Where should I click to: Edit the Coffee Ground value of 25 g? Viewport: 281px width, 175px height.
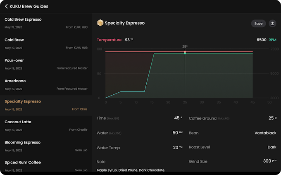point(272,118)
